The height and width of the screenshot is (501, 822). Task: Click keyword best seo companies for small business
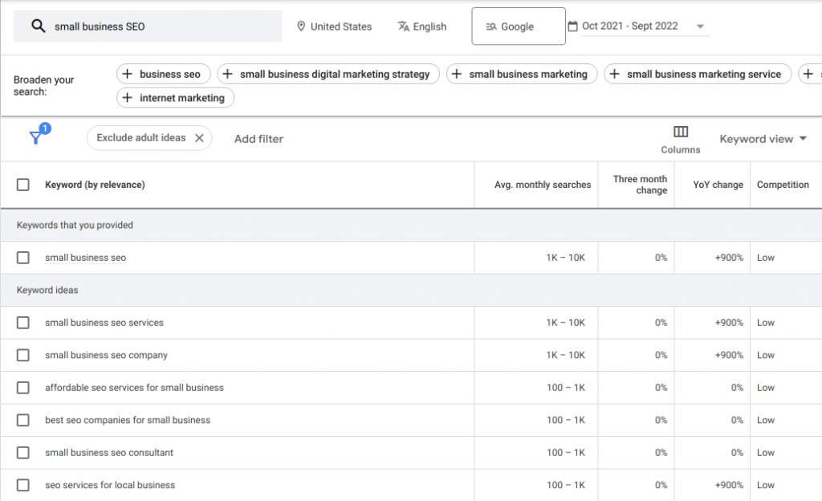point(128,420)
